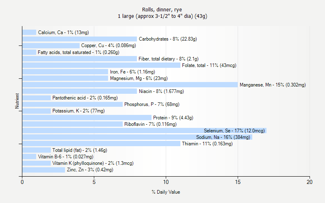Click the bar for Thiamin
Viewport: 325px width, 203px height.
click(101, 144)
